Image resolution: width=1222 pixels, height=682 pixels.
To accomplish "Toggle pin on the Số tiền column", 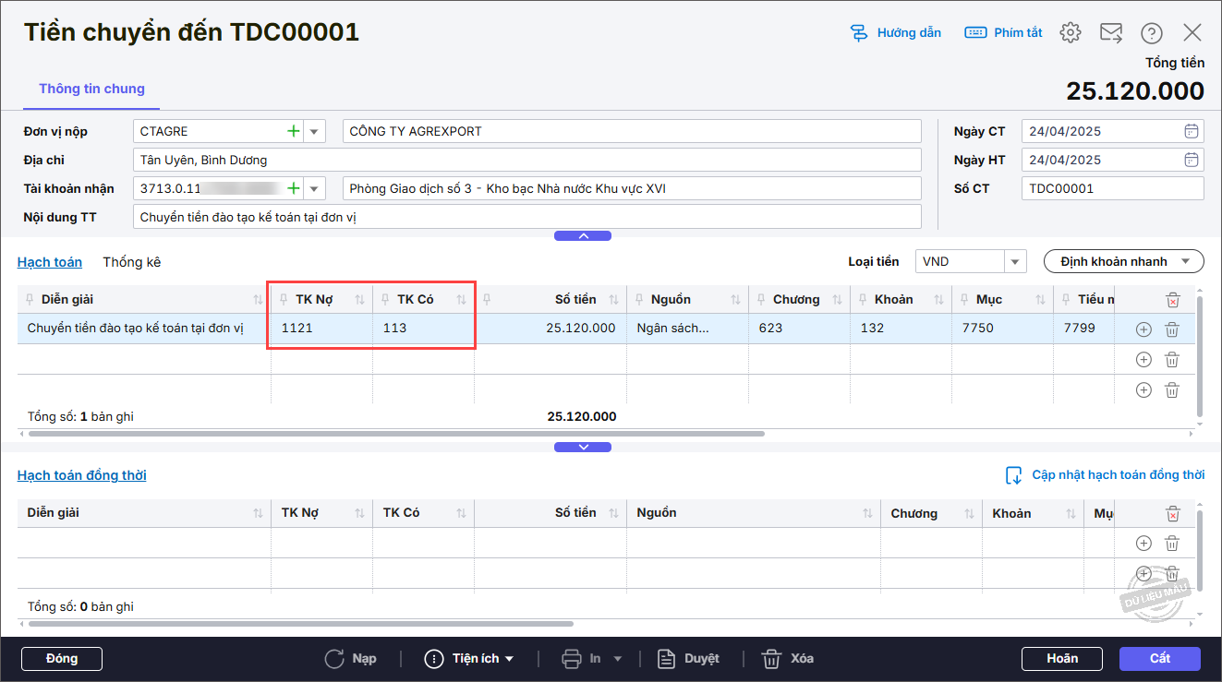I will [487, 300].
